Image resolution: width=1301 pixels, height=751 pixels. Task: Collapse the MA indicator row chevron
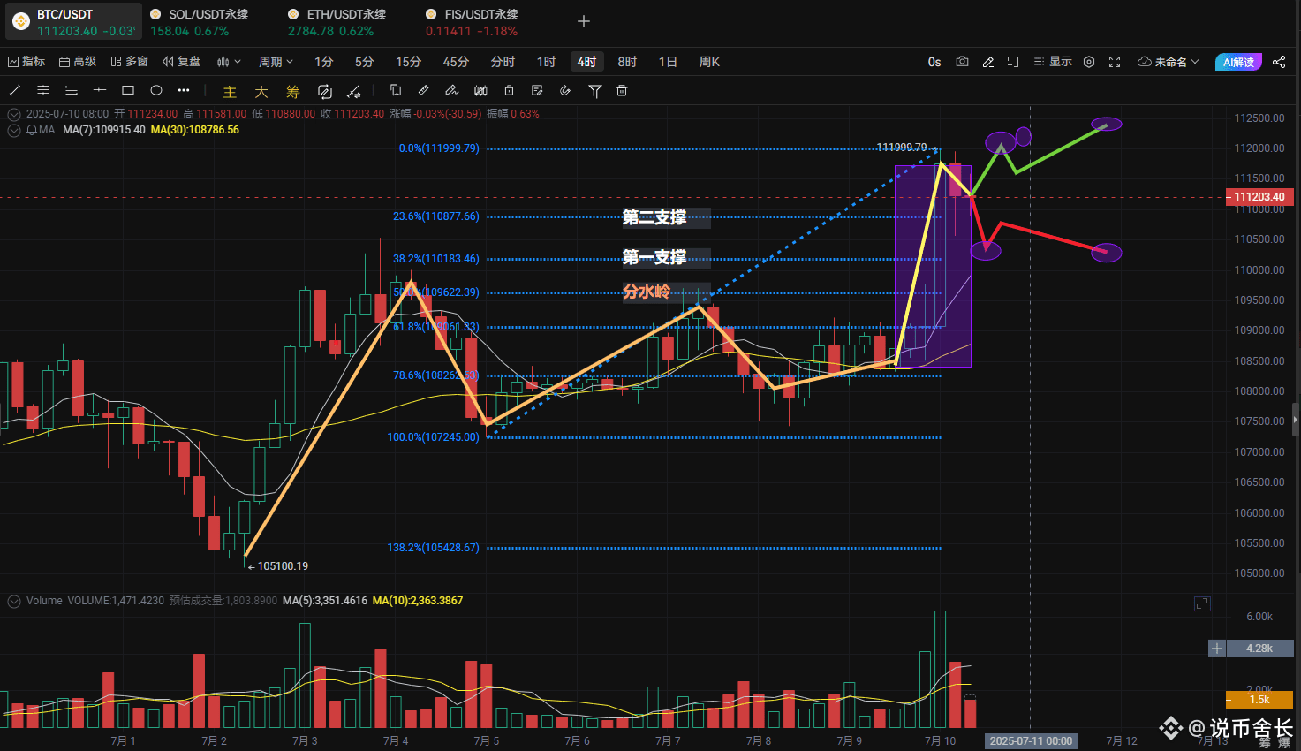[x=13, y=130]
